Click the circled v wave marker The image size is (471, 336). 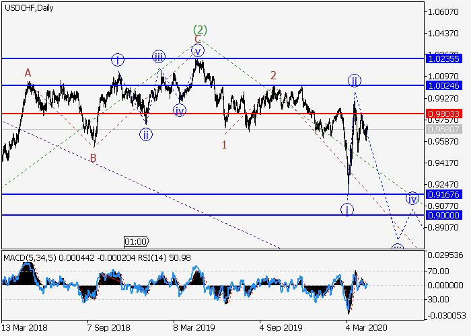[x=197, y=50]
